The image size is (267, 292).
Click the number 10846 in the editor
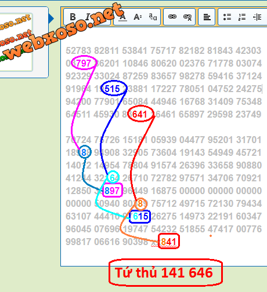coord(135,63)
